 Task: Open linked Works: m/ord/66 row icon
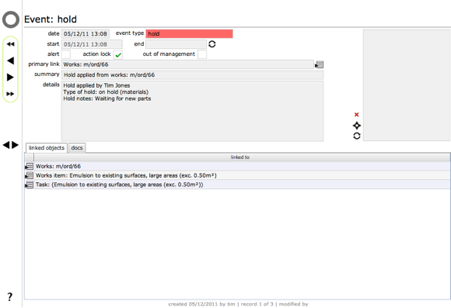[x=29, y=166]
